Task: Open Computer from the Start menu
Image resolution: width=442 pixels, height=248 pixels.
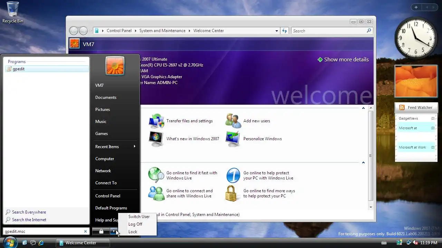Action: click(x=105, y=159)
